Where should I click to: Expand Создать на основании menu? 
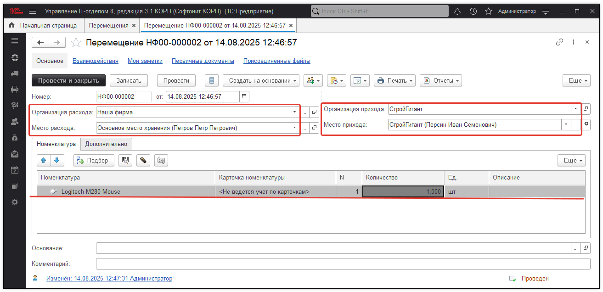pos(261,80)
